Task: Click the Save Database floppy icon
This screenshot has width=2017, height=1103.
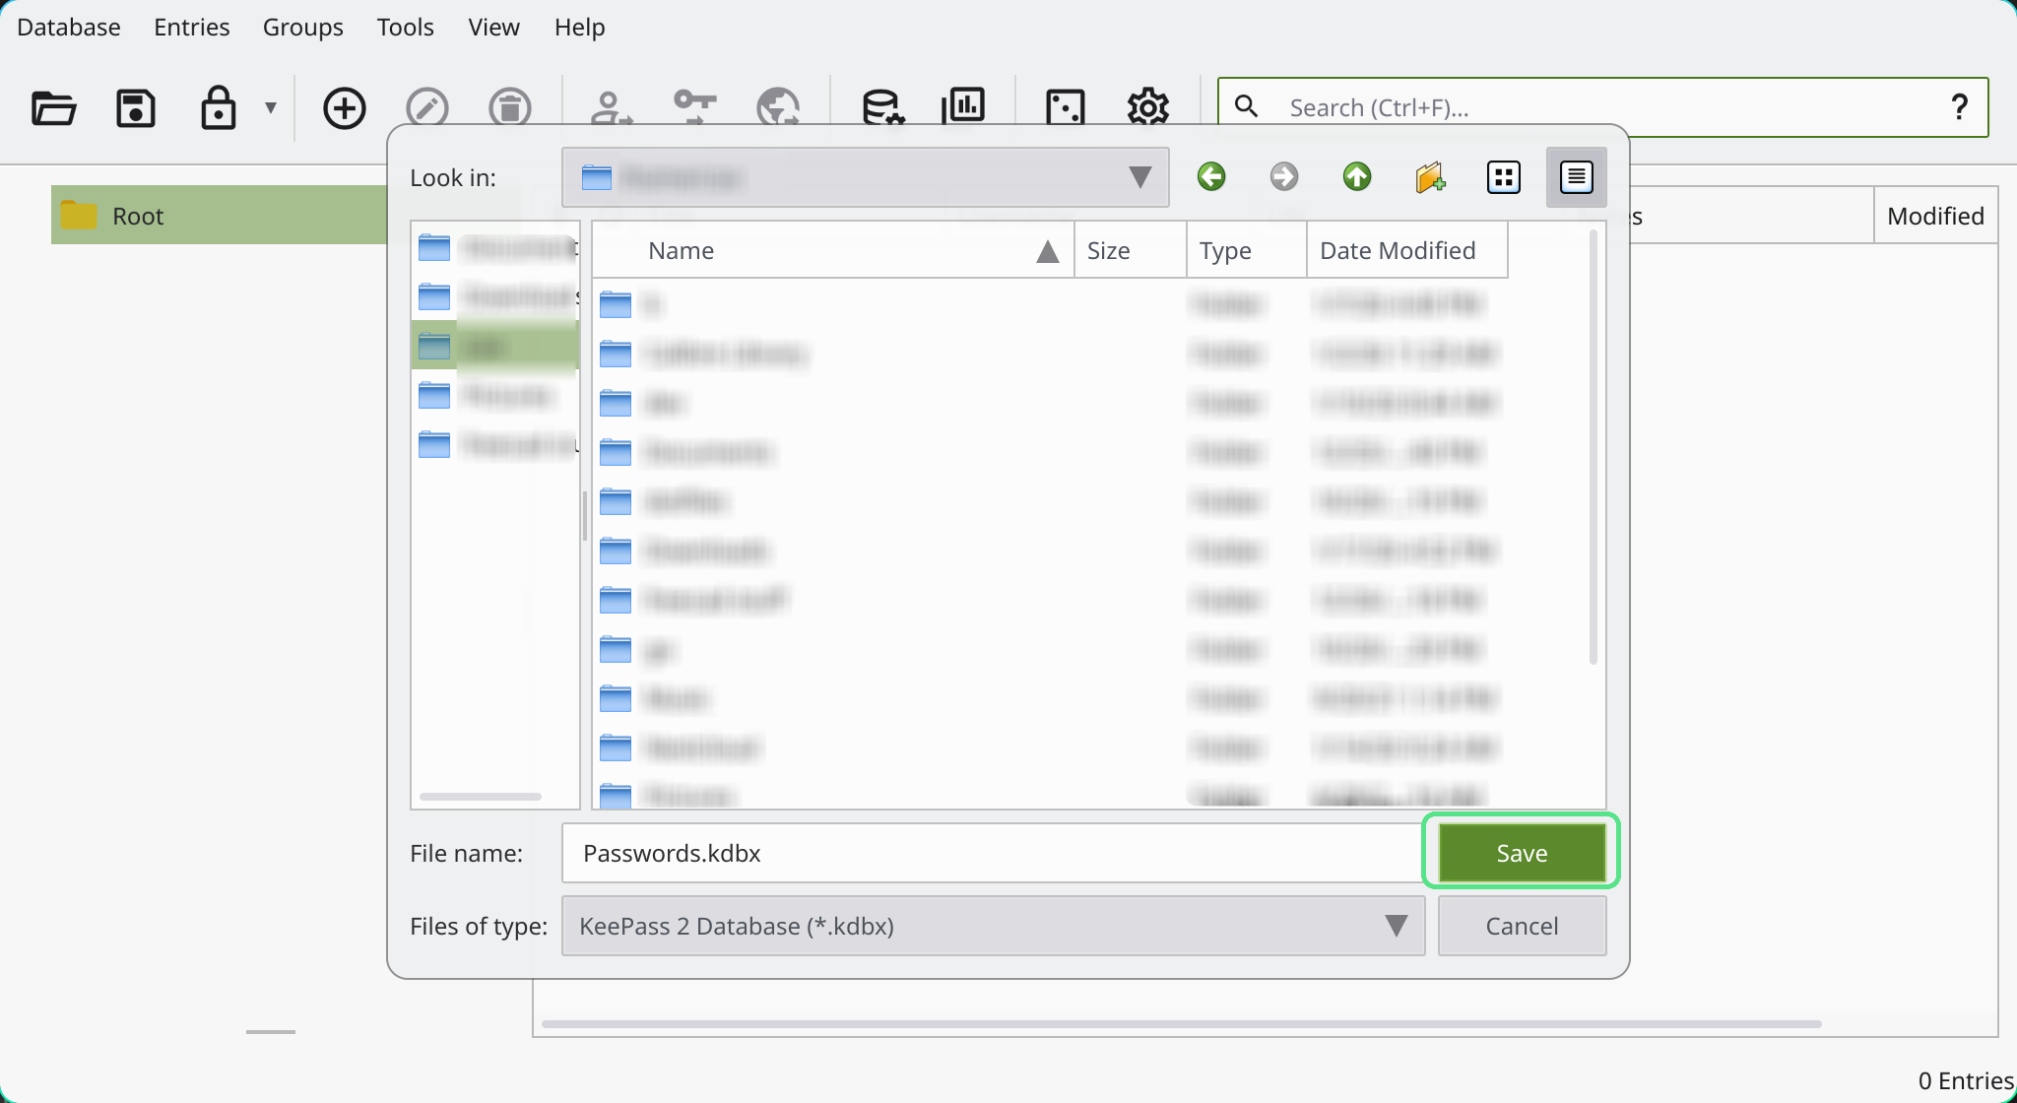Action: click(x=135, y=107)
